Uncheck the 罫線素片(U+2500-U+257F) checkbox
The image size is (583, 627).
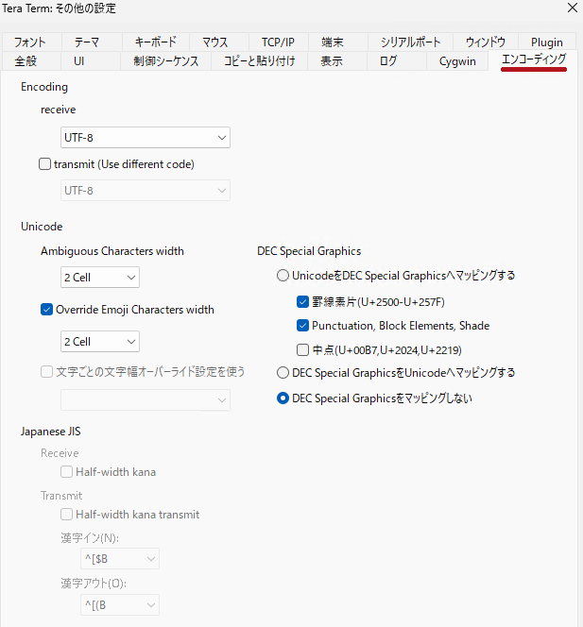[x=303, y=302]
